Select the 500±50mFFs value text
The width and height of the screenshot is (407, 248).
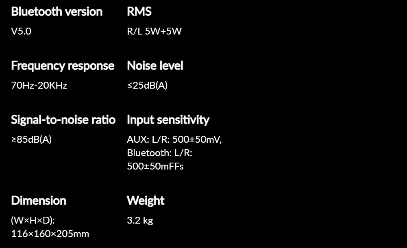pyautogui.click(x=155, y=166)
